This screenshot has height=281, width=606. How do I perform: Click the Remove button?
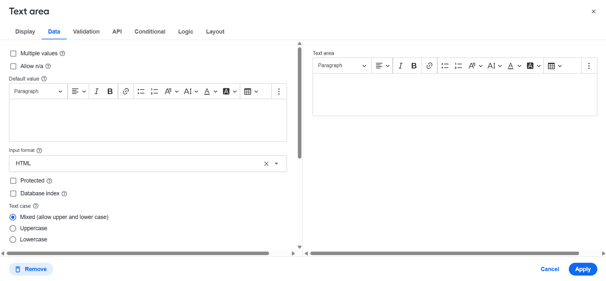click(x=31, y=269)
